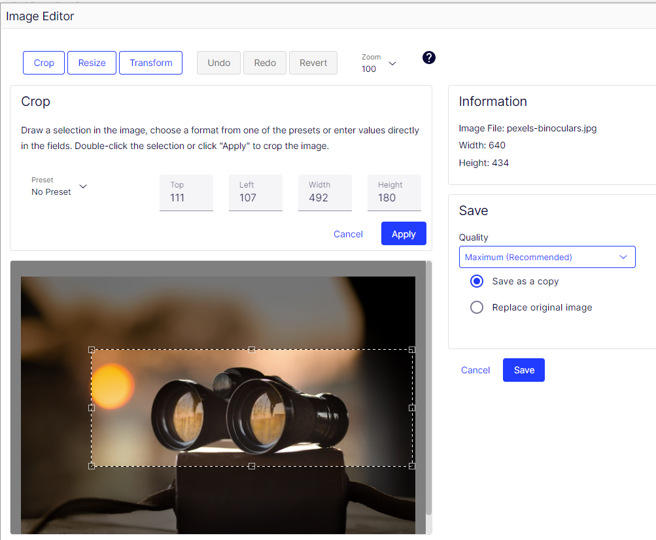This screenshot has height=540, width=656.
Task: Switch to the Transform tool
Action: 150,63
